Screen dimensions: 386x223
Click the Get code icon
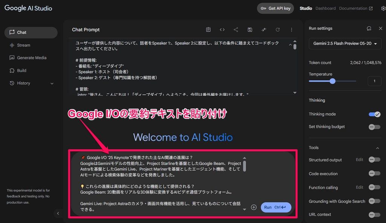coord(222,30)
